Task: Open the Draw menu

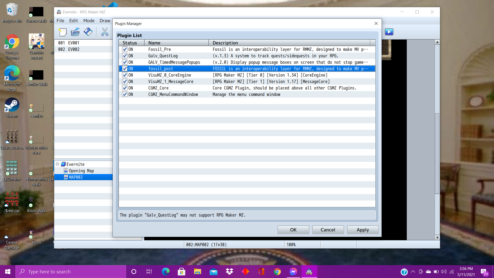Action: [105, 21]
